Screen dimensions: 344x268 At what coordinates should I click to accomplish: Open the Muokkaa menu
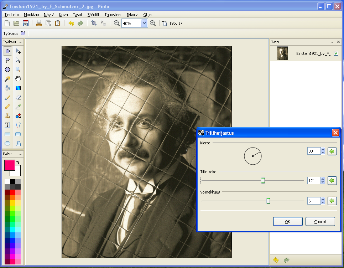tap(31, 15)
